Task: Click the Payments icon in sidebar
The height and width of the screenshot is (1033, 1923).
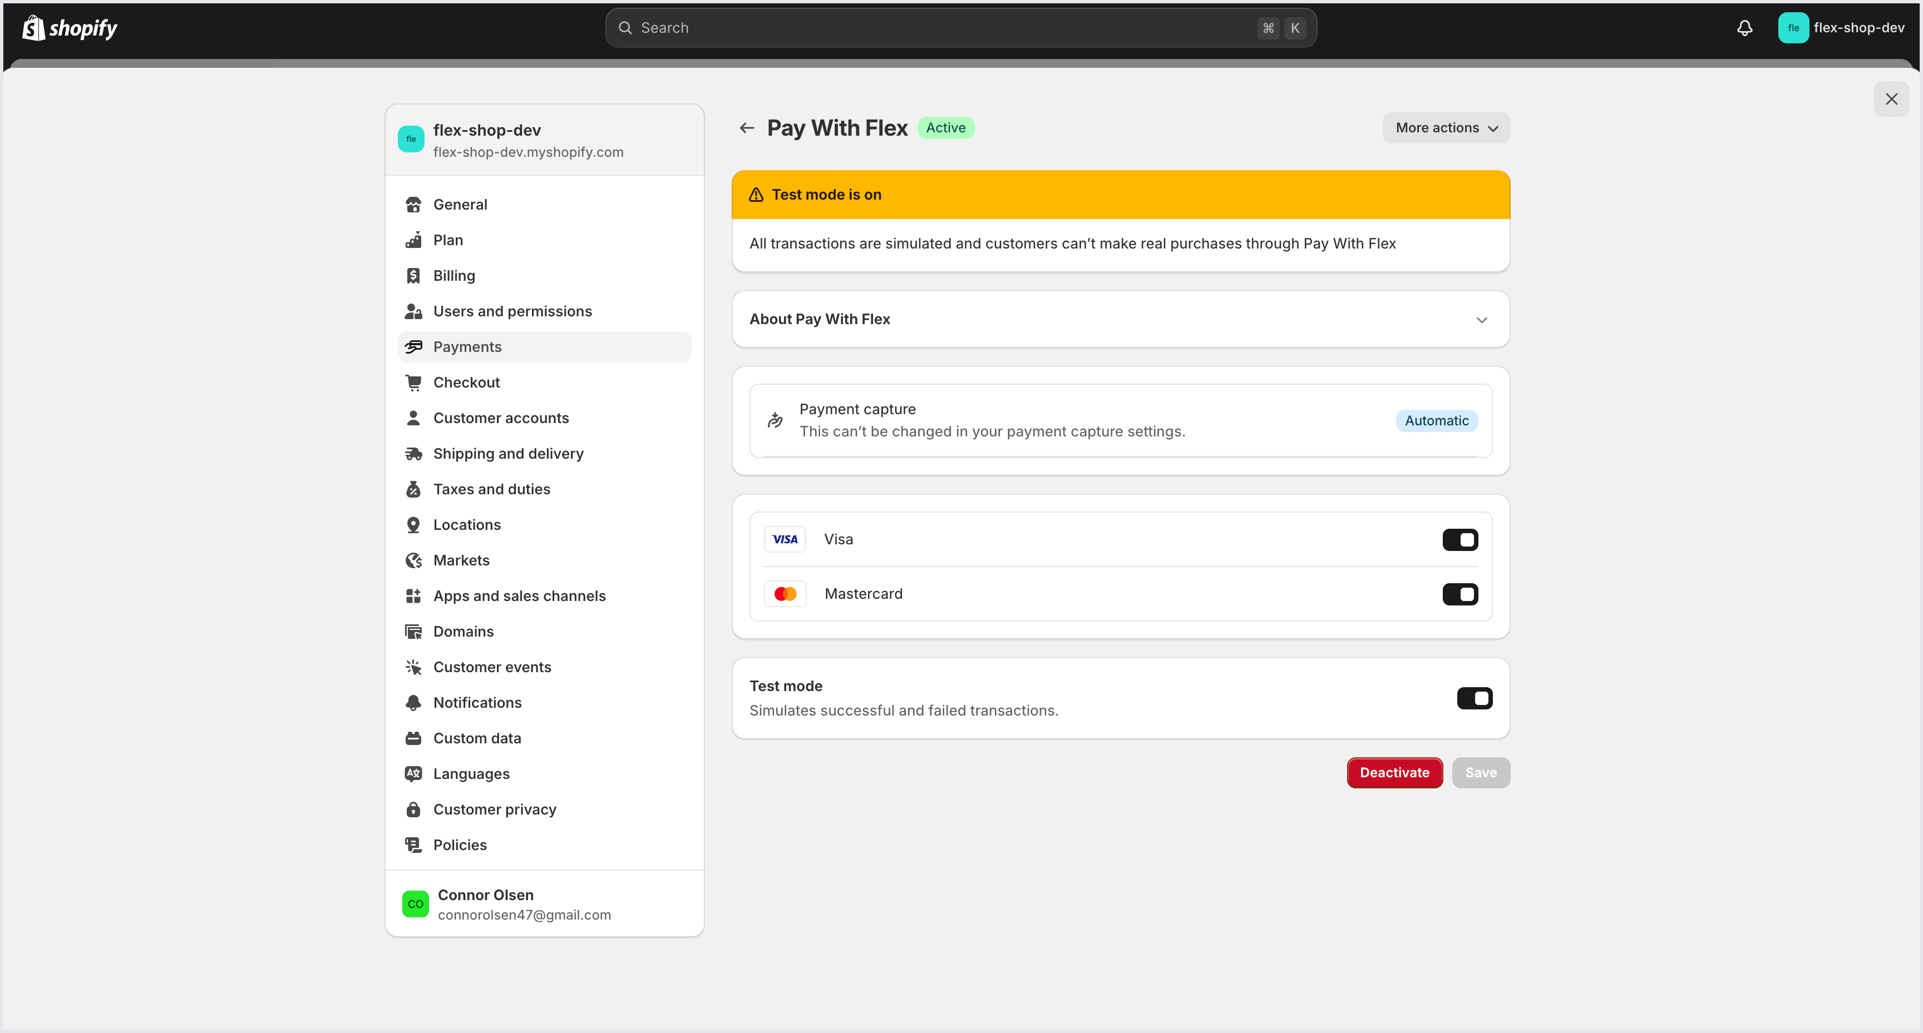Action: [413, 347]
